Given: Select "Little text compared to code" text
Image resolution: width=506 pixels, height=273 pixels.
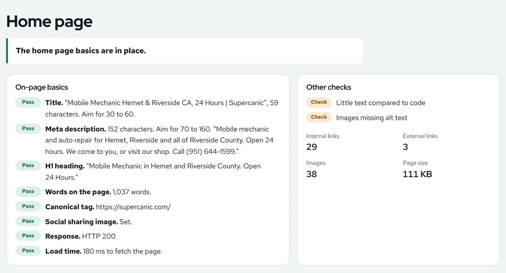Looking at the screenshot, I should (x=381, y=103).
